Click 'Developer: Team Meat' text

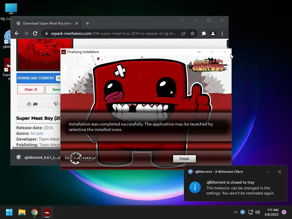click(x=38, y=139)
